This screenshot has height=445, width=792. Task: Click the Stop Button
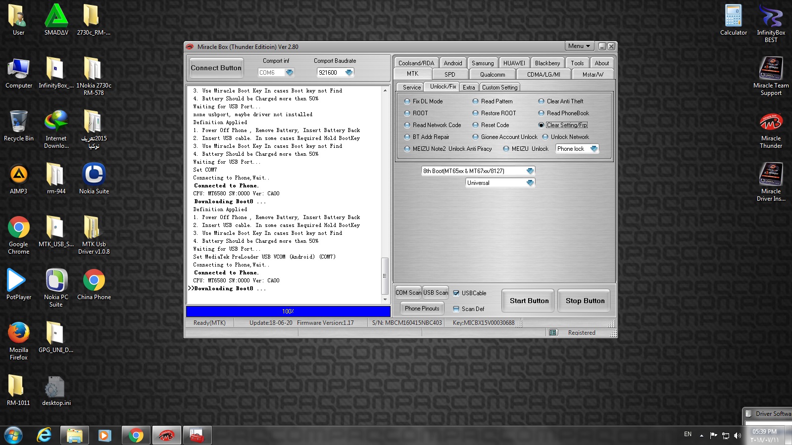tap(585, 301)
